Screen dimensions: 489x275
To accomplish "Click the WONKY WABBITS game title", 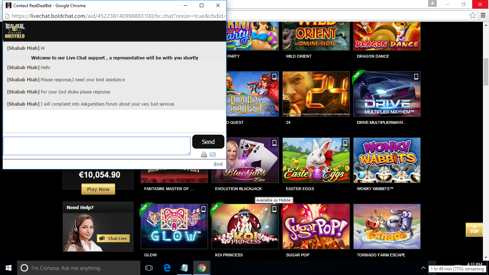I will coord(375,189).
